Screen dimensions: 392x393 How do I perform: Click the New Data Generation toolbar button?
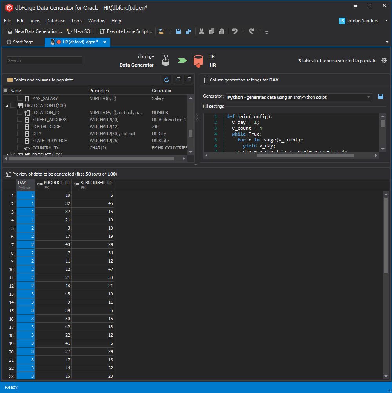[34, 31]
